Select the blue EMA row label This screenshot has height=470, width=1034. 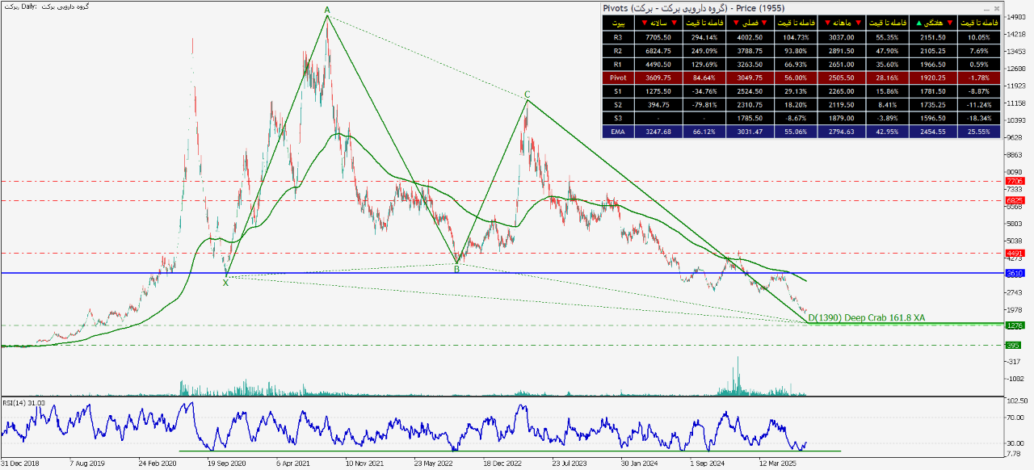[x=618, y=132]
